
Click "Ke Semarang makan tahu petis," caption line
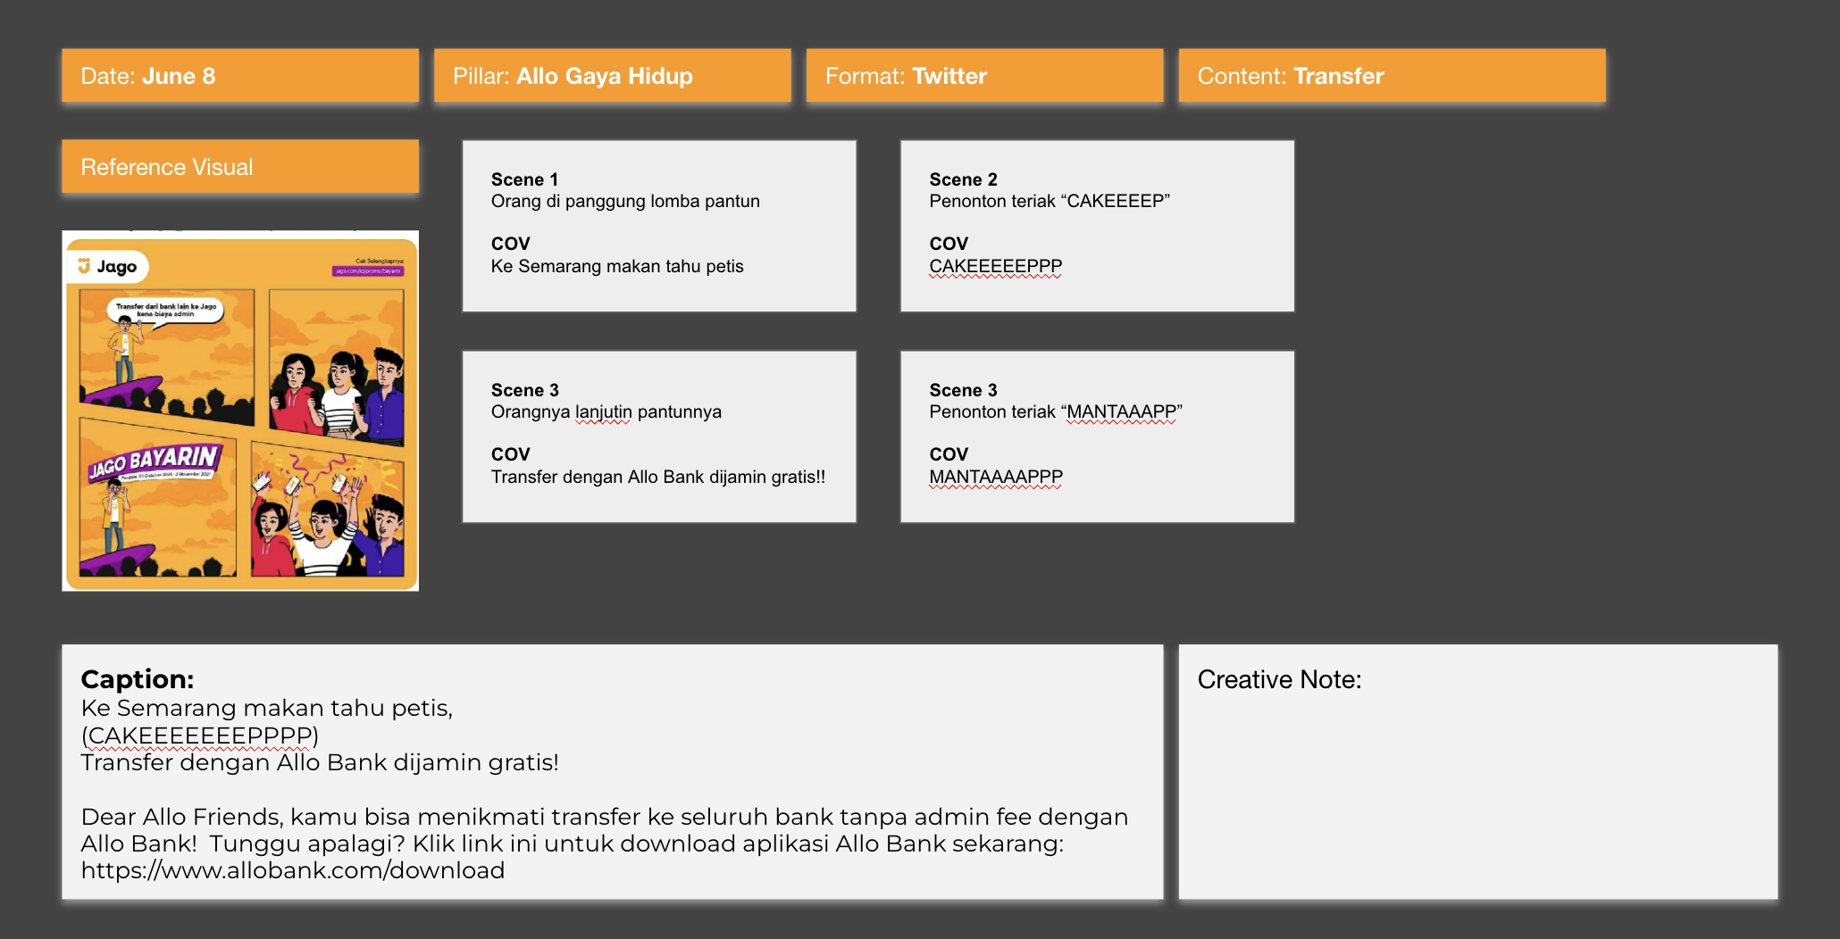pyautogui.click(x=267, y=708)
